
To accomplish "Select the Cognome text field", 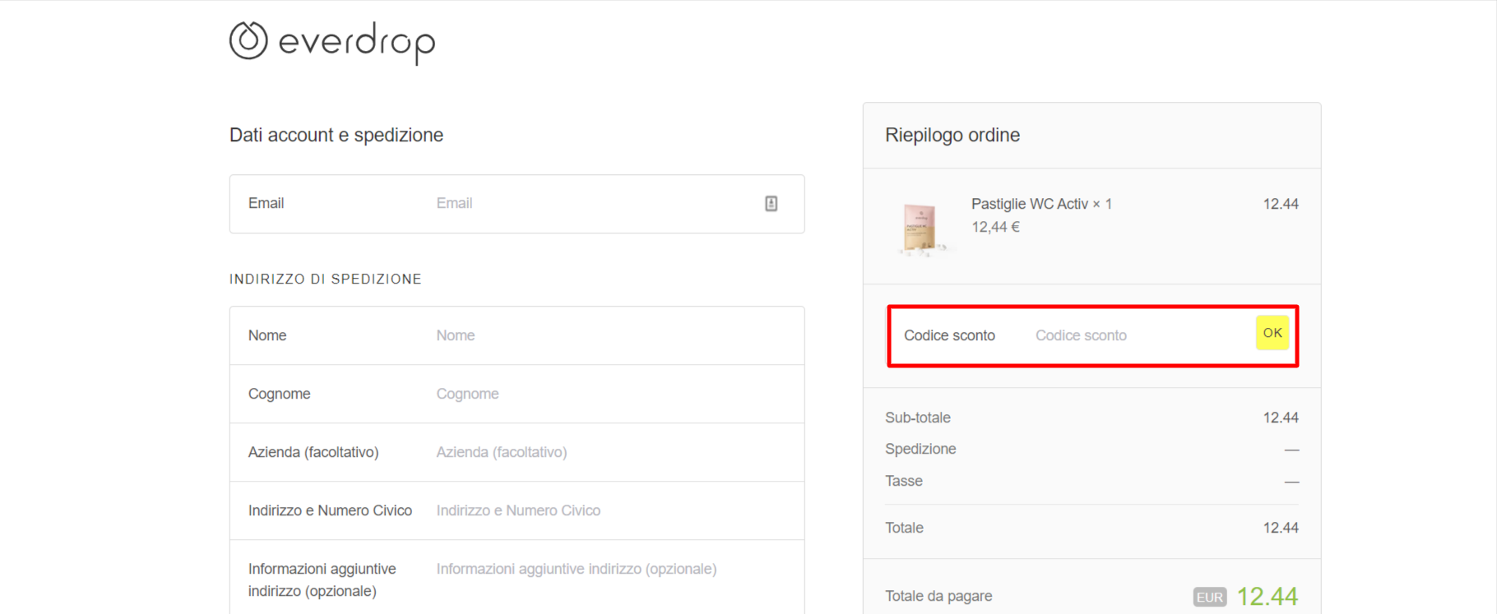I will coord(610,394).
